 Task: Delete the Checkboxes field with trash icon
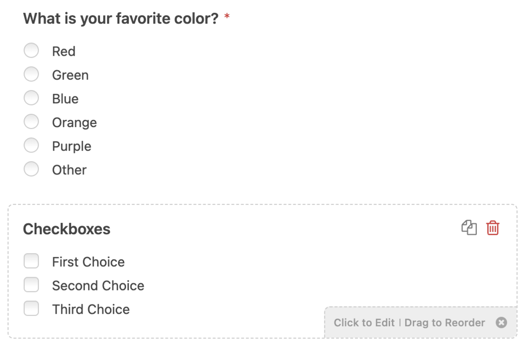[x=493, y=228]
